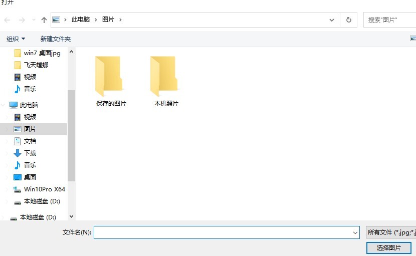Select 图片 in the address breadcrumb

(108, 20)
